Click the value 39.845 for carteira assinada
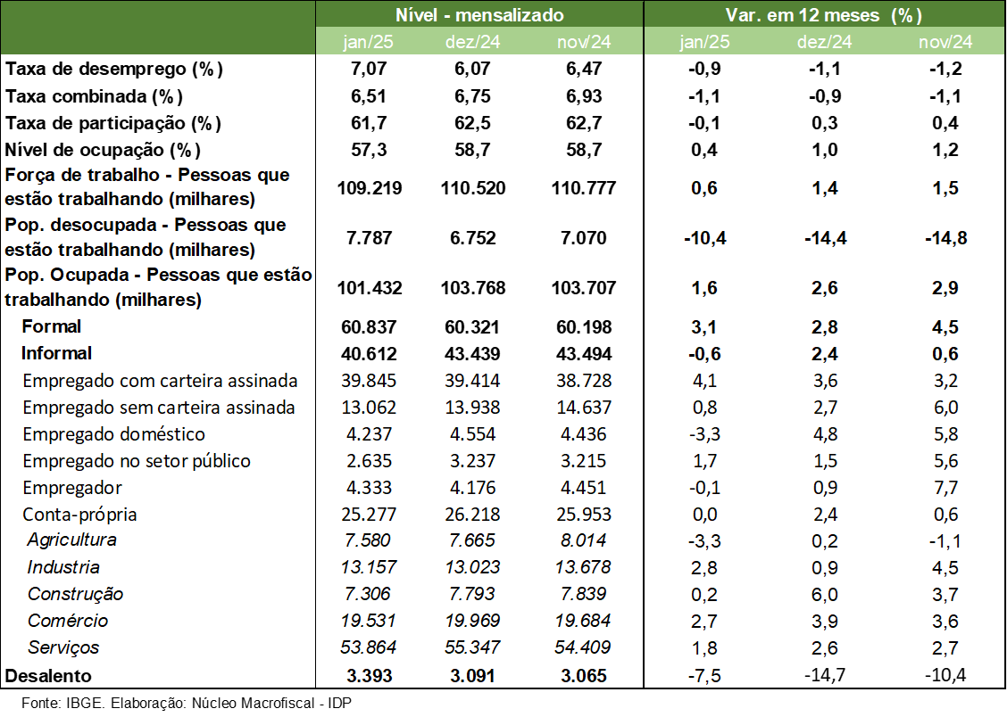1007x717 pixels. [x=369, y=381]
